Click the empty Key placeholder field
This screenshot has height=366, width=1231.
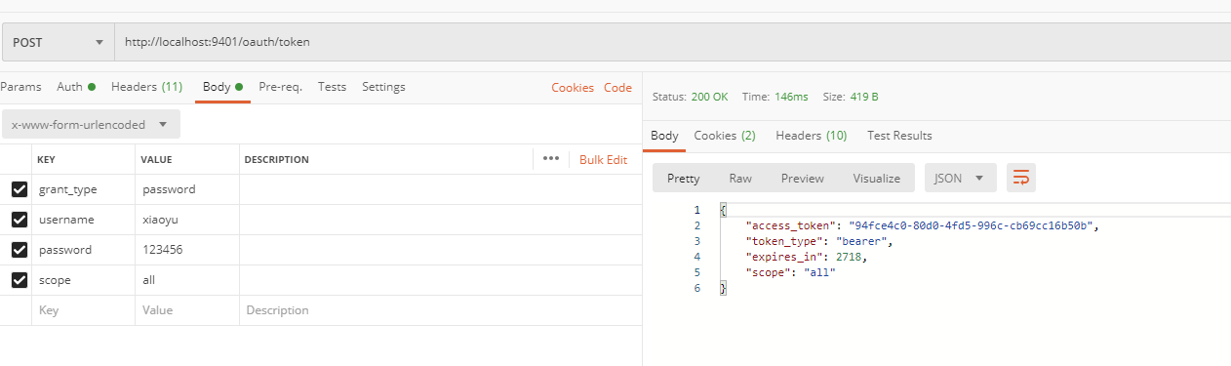pyautogui.click(x=84, y=310)
